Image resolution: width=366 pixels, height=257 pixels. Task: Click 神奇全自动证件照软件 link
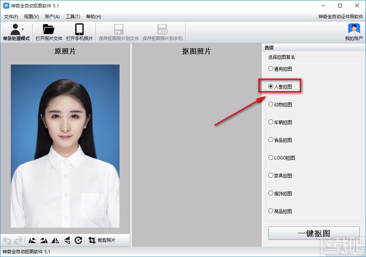[340, 17]
